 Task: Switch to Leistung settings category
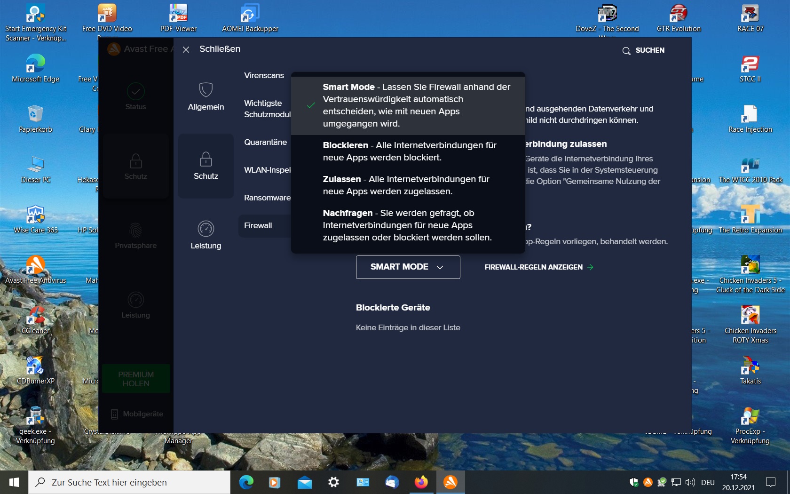point(206,235)
